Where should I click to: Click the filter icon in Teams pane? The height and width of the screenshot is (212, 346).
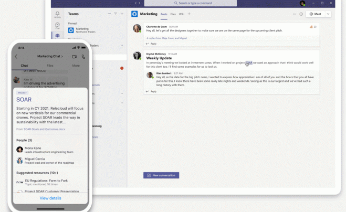click(x=116, y=14)
